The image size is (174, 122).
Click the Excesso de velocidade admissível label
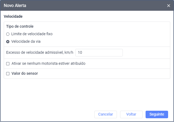click(40, 53)
